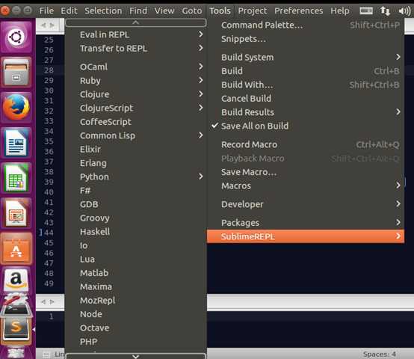Close the open Tools menu

tap(220, 10)
